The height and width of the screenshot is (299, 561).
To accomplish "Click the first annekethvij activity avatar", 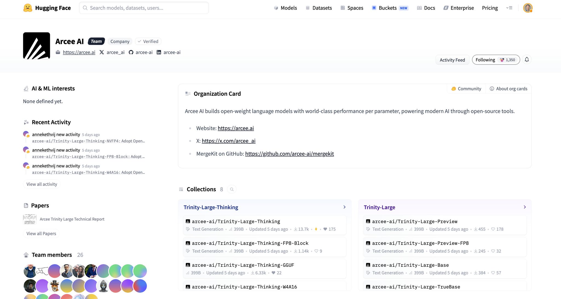I will point(26,134).
